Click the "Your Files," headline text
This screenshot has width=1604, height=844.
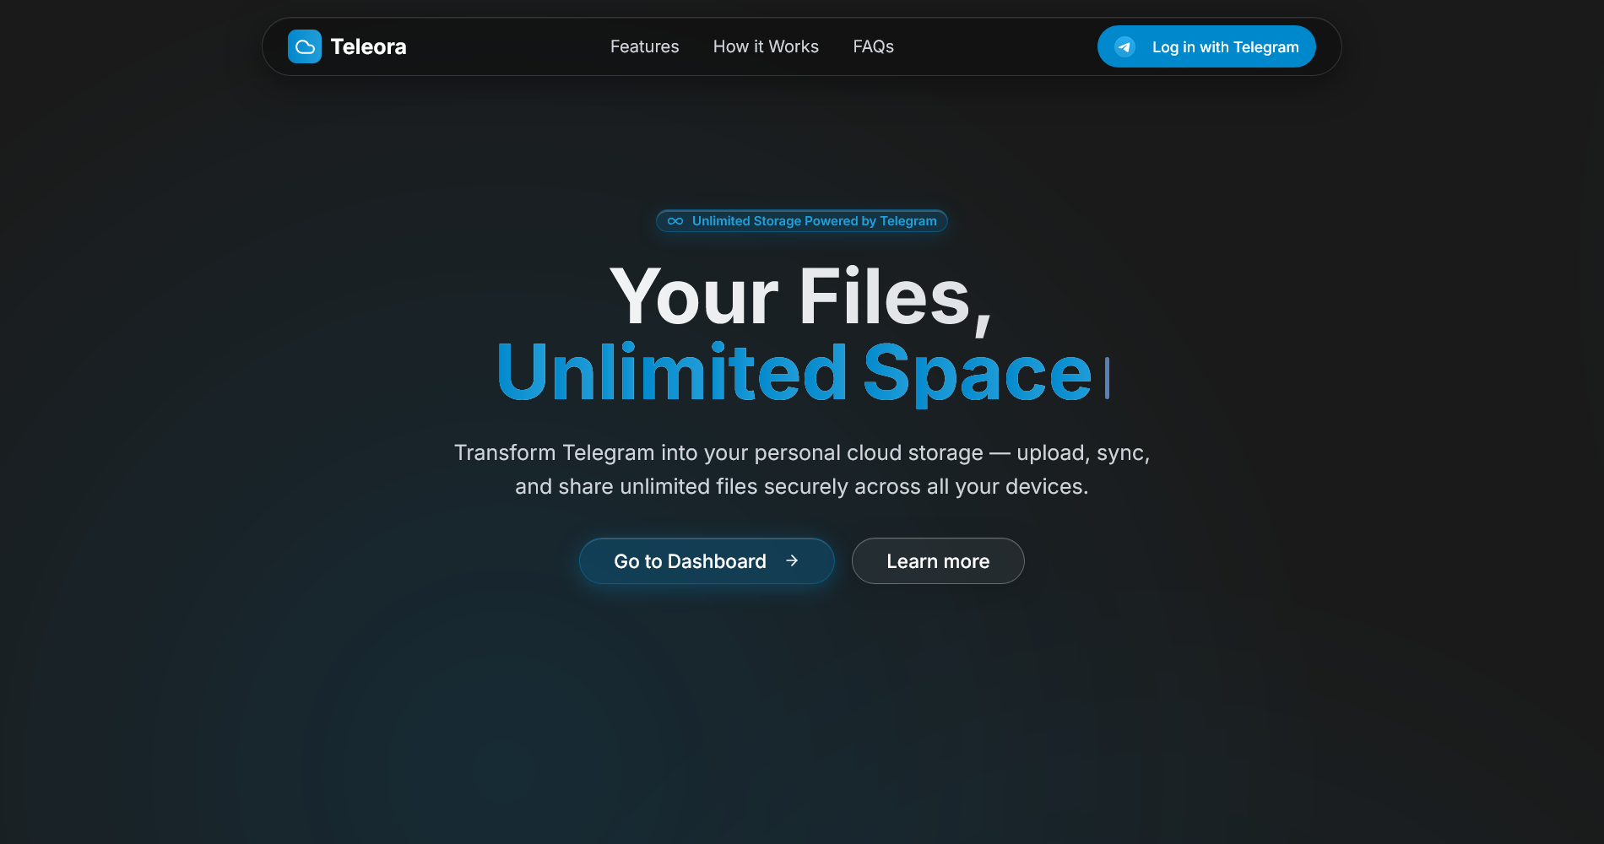coord(800,295)
